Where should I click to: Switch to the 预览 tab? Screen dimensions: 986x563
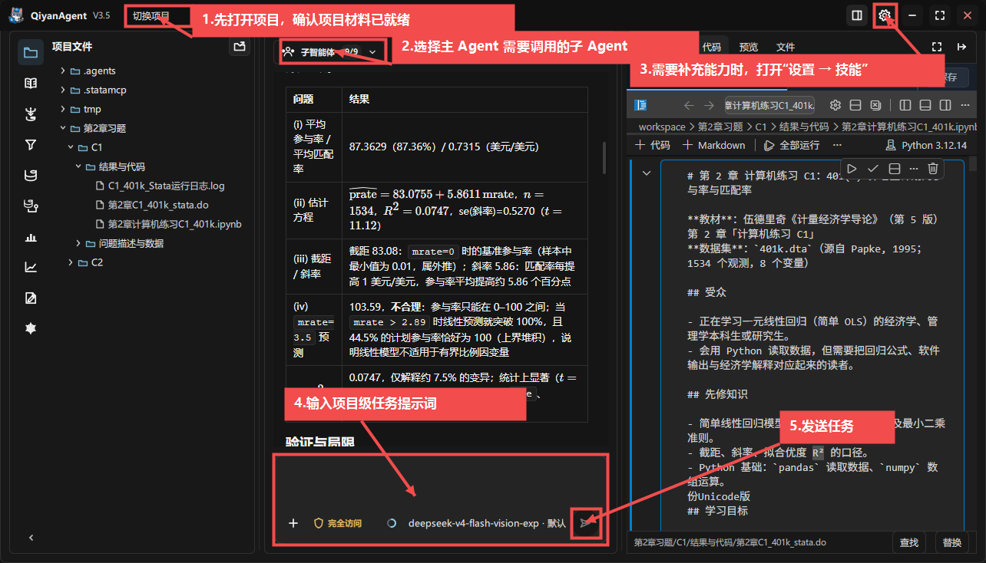pos(749,47)
